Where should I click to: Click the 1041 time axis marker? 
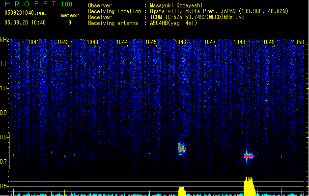[x=33, y=42]
